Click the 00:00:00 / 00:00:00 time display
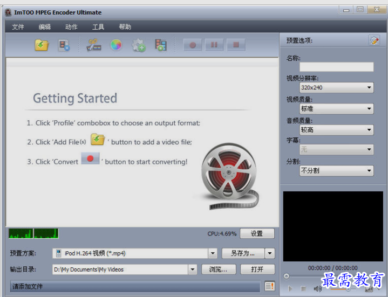This screenshot has width=388, height=297. [x=332, y=268]
